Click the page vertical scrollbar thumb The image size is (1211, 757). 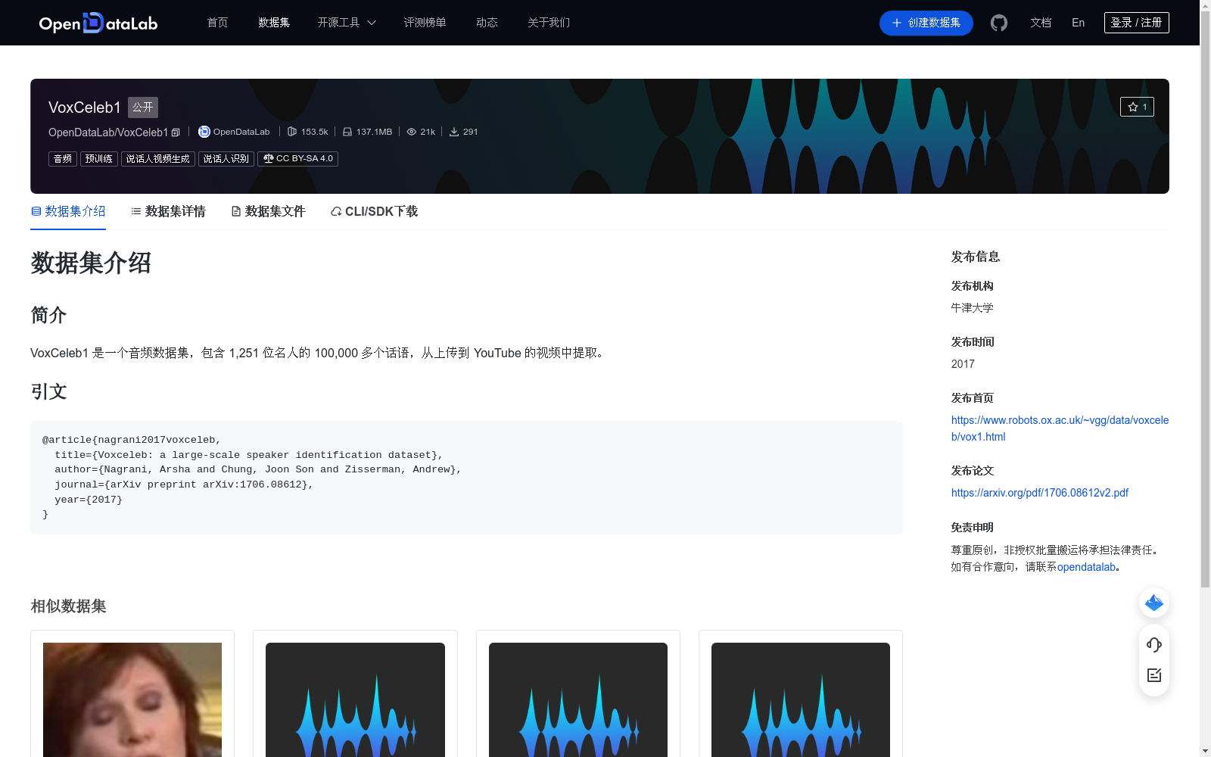point(1205,300)
